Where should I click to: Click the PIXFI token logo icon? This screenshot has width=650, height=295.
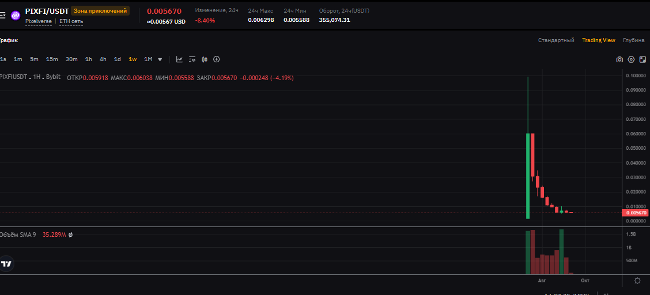tap(16, 16)
